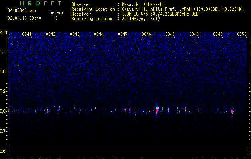Click the 0850 time marker
251x159 pixels.
click(x=242, y=34)
